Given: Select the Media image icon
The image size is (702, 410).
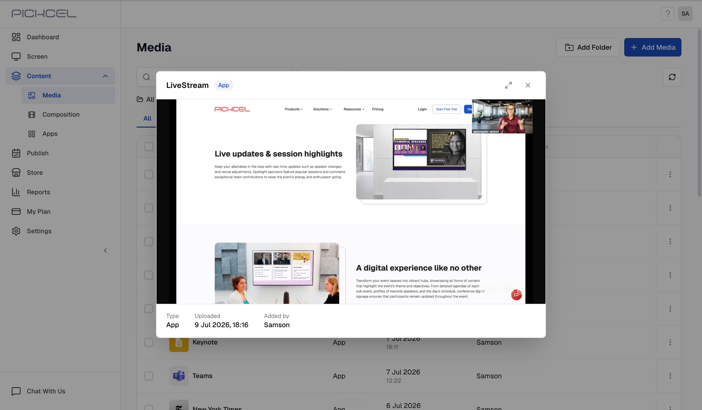Looking at the screenshot, I should click(x=32, y=95).
